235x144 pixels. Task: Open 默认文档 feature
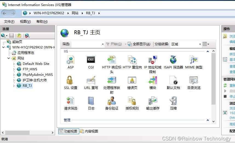click(x=173, y=83)
